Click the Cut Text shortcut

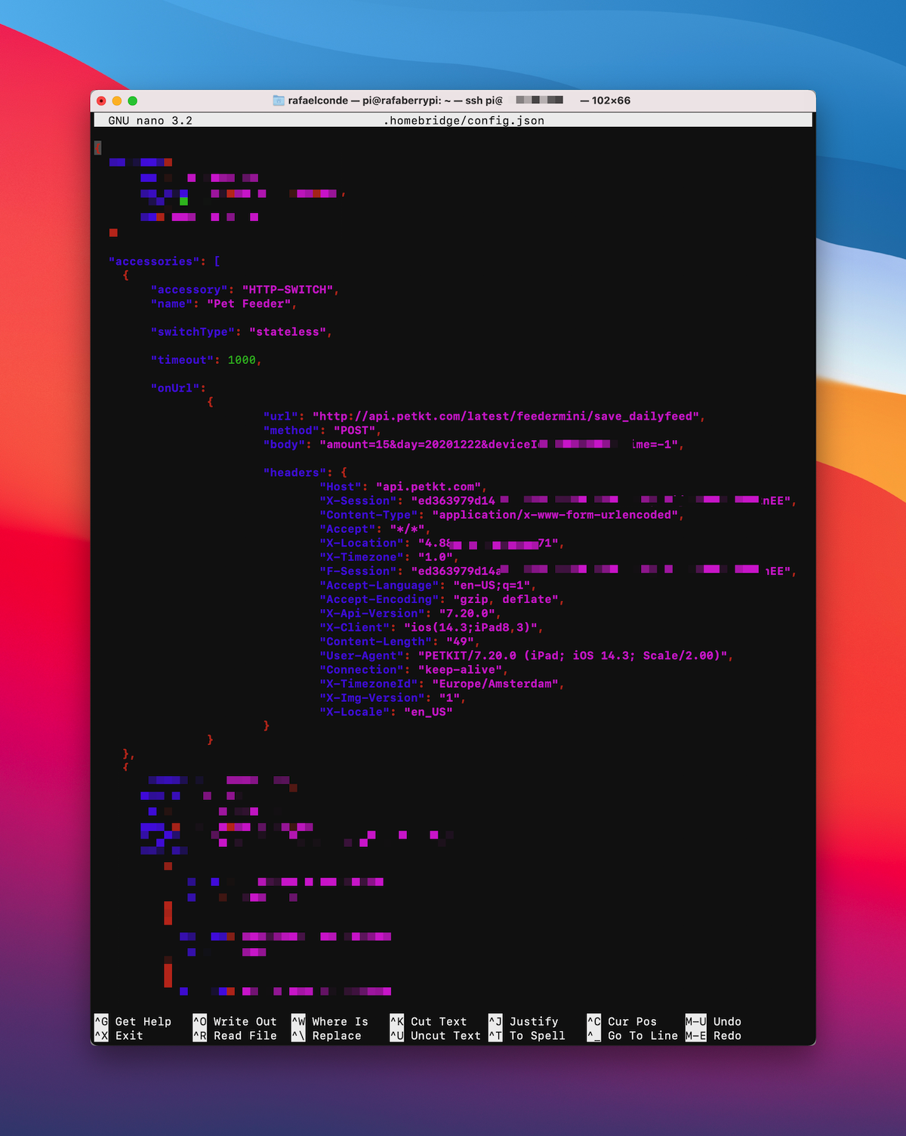coord(438,1021)
